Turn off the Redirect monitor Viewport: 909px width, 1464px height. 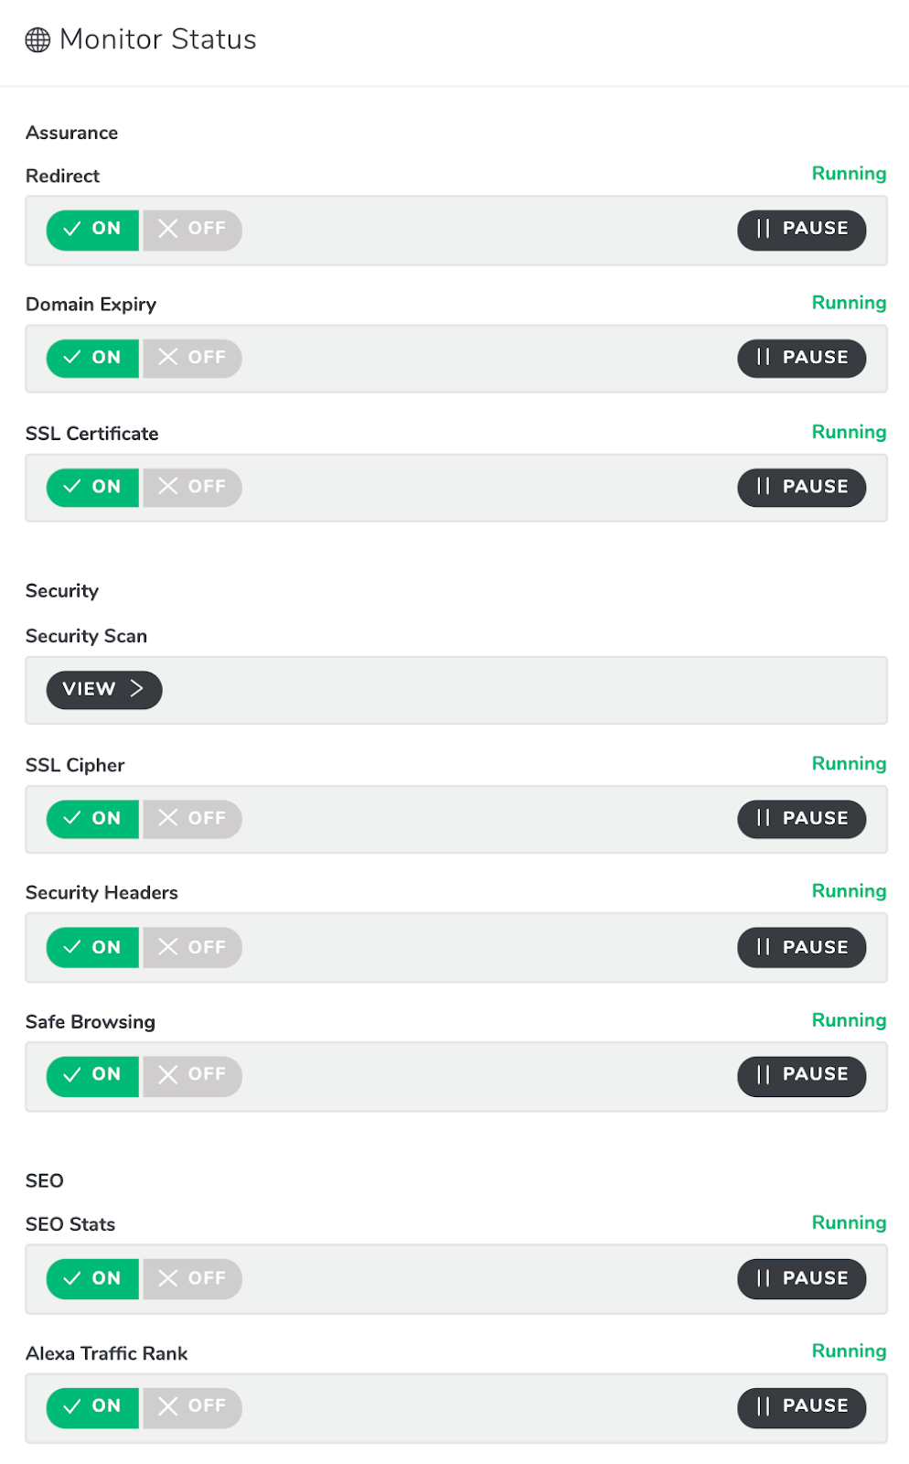(x=192, y=229)
